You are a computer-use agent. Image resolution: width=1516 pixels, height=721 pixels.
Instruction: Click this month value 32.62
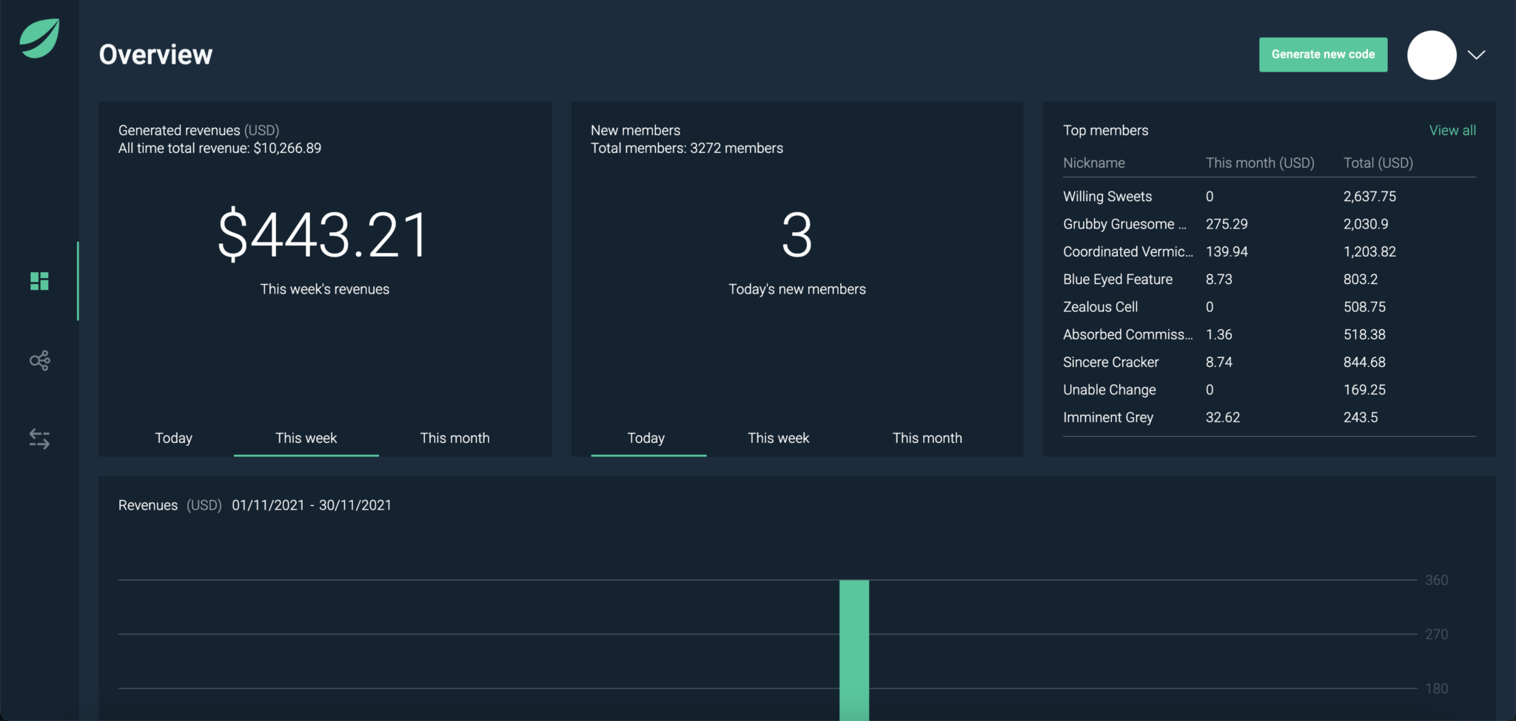coord(1223,417)
